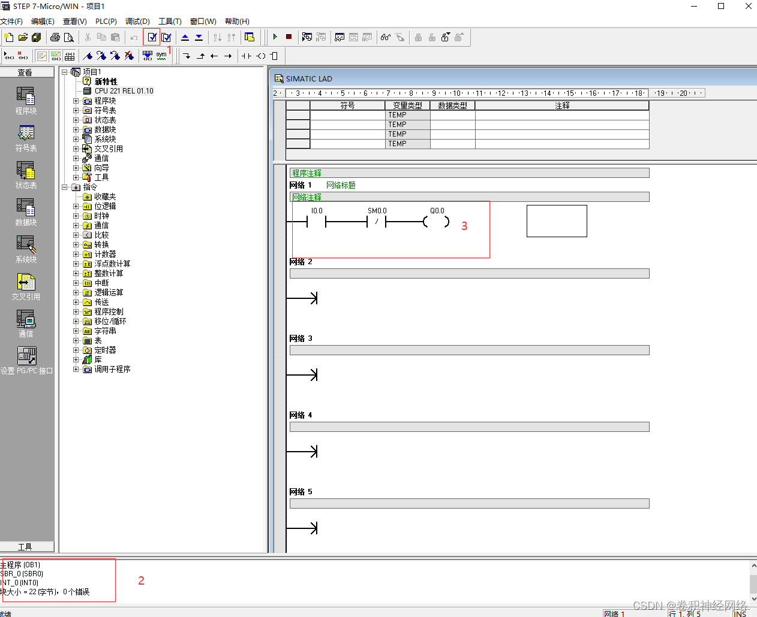
Task: Toggle network comments view icon
Action: click(x=56, y=56)
